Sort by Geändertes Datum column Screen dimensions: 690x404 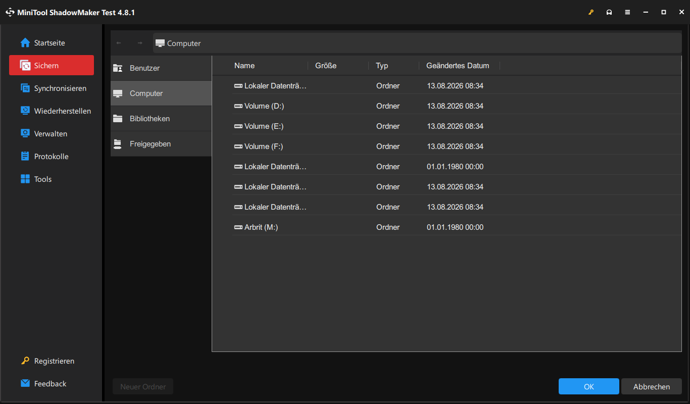458,66
